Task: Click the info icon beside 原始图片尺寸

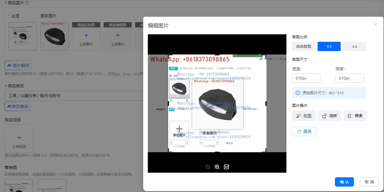Action: (x=298, y=93)
